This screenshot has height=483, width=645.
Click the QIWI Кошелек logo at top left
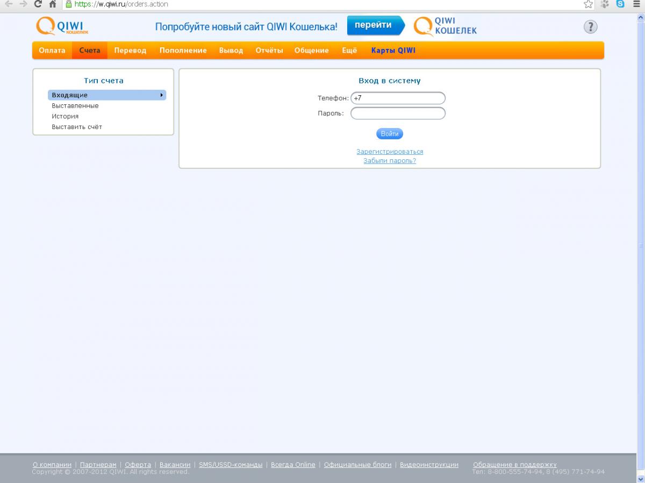tap(62, 26)
